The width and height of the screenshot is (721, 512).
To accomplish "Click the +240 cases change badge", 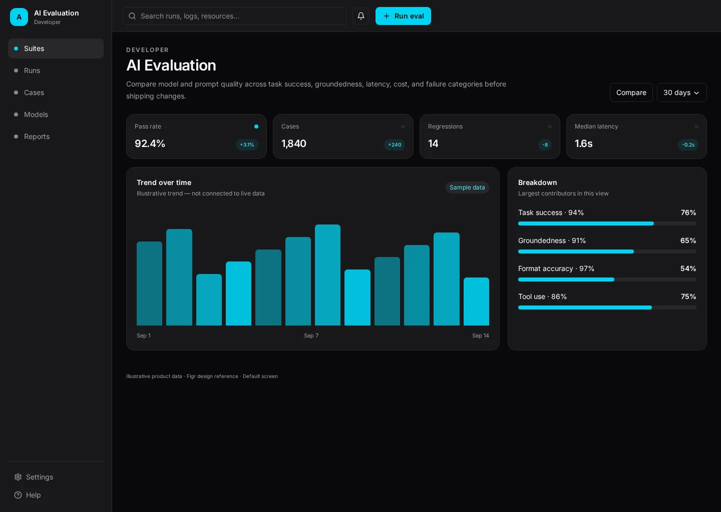I will [x=395, y=145].
